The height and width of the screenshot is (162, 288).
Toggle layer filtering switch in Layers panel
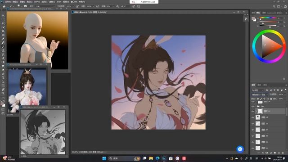coord(286,90)
